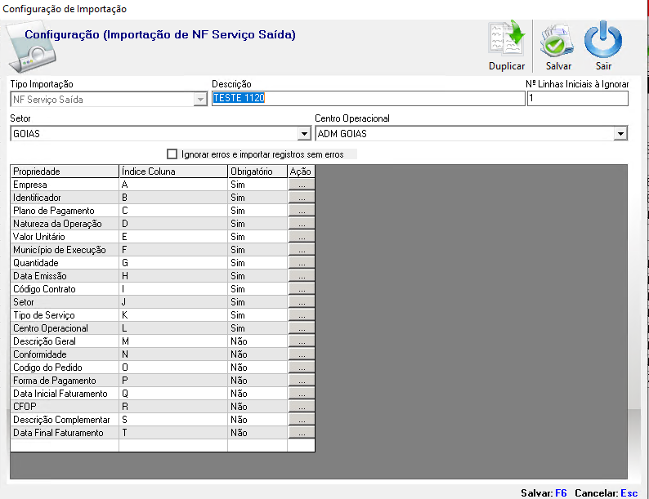
Task: Click column index cell containing T
Action: (173, 433)
